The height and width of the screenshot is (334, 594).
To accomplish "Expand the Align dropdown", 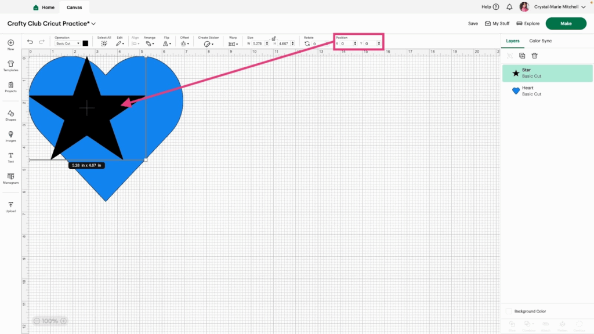I will [x=135, y=43].
